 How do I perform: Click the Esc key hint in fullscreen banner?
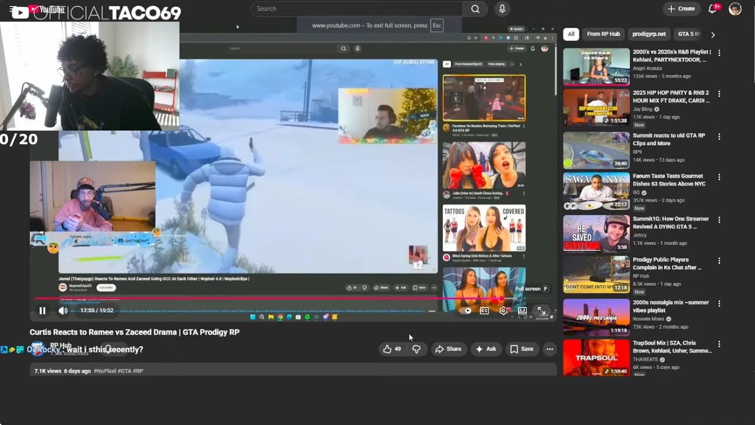pos(436,25)
